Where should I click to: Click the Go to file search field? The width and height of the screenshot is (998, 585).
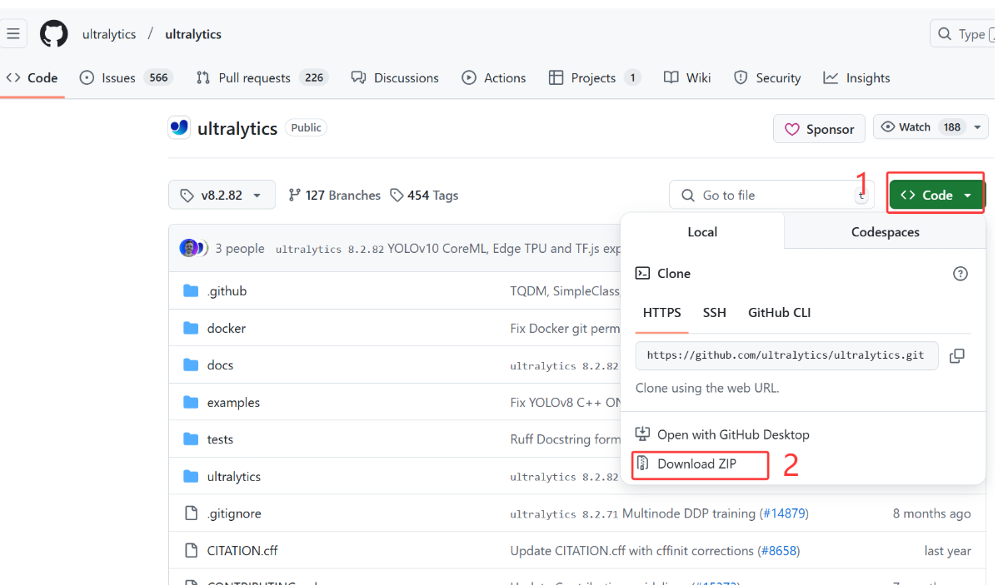tap(771, 196)
